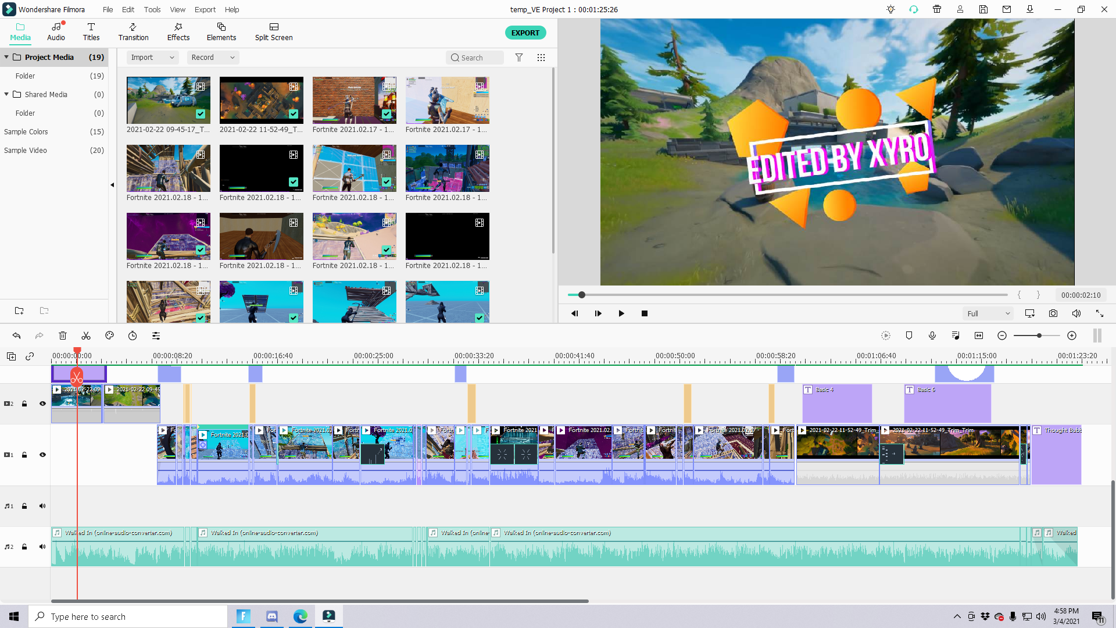Open the Export menu in menu bar

(205, 9)
